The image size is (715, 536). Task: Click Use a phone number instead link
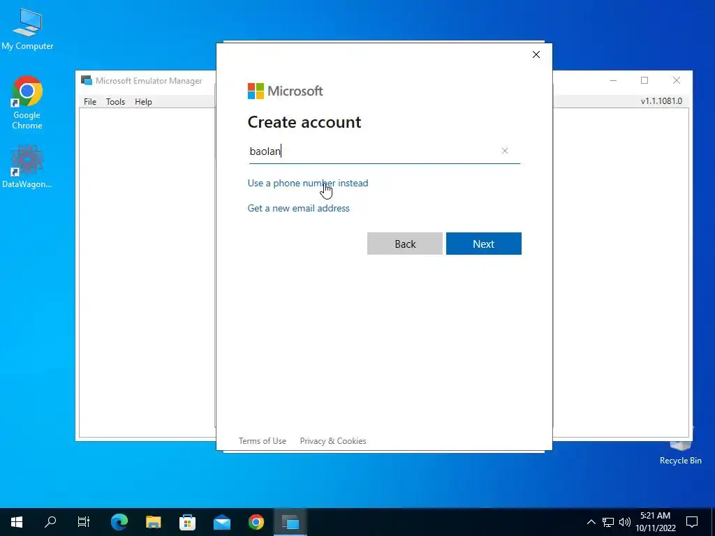(308, 184)
